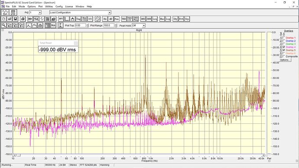Open the Config menu

coord(59,6)
